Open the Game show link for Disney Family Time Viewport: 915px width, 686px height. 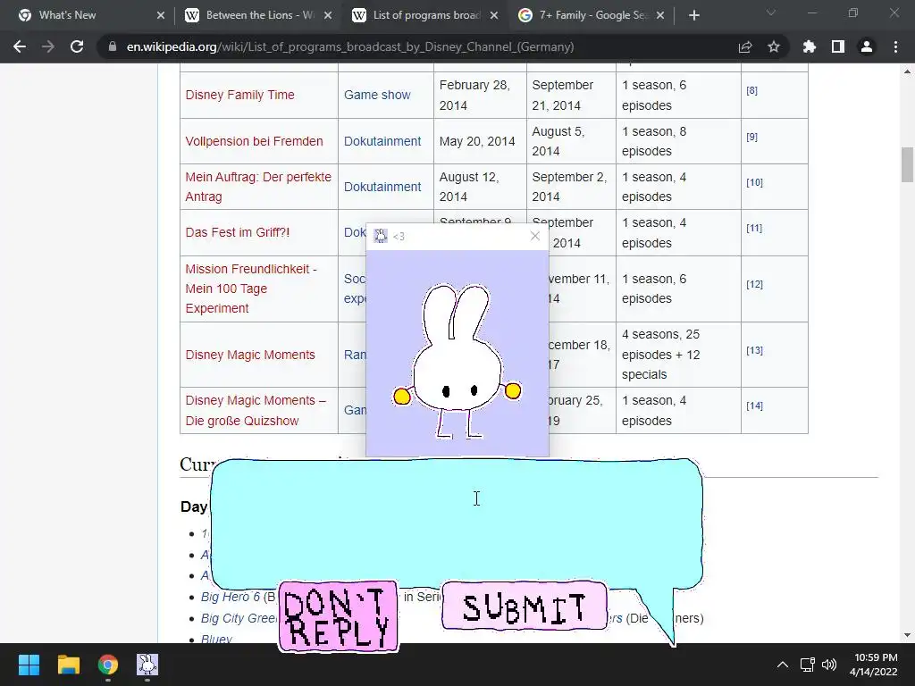(x=377, y=95)
